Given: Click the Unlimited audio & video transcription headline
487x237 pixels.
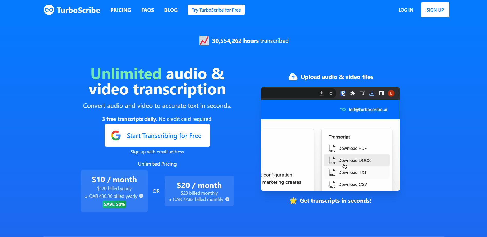Looking at the screenshot, I should tap(157, 81).
